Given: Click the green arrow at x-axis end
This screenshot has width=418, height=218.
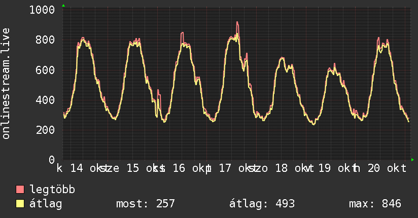Looking at the screenshot, I should (412, 160).
